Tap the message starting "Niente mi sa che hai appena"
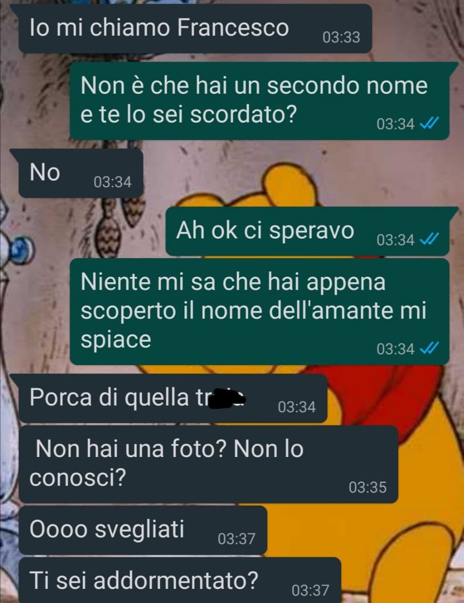This screenshot has width=464, height=603. 259,311
